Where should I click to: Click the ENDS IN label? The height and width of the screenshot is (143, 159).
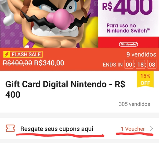(x=113, y=65)
